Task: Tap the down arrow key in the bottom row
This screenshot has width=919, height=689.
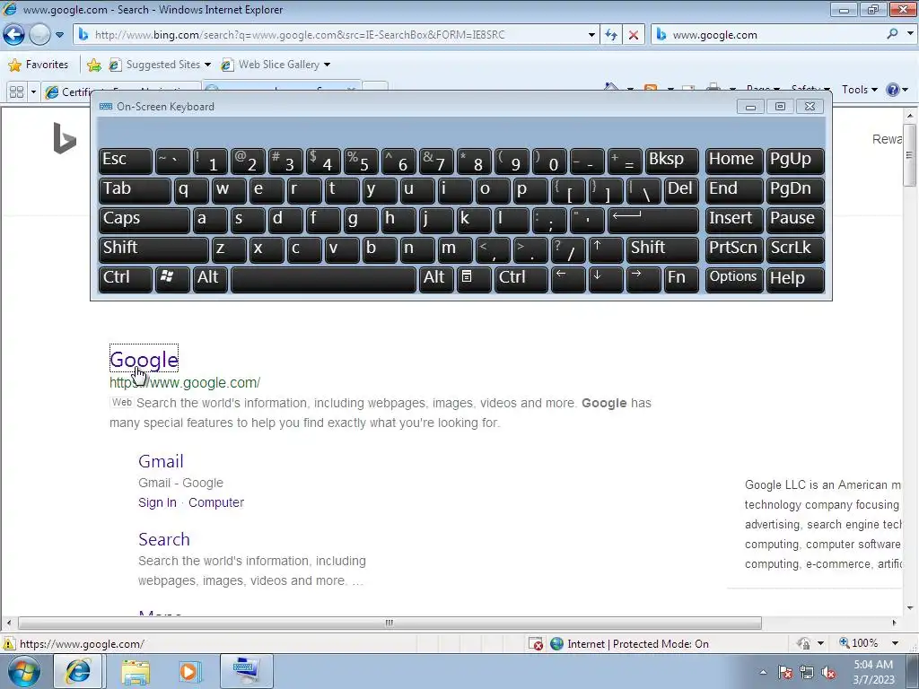Action: click(605, 278)
